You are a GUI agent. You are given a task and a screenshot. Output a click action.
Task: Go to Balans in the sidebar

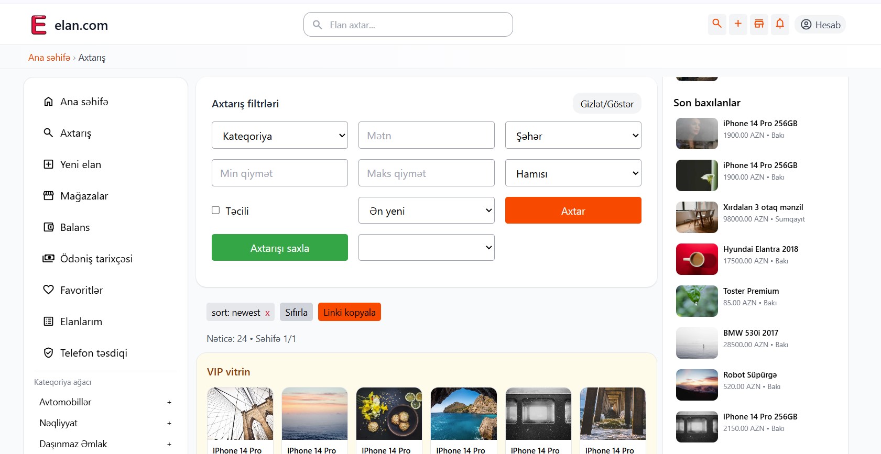(x=75, y=227)
